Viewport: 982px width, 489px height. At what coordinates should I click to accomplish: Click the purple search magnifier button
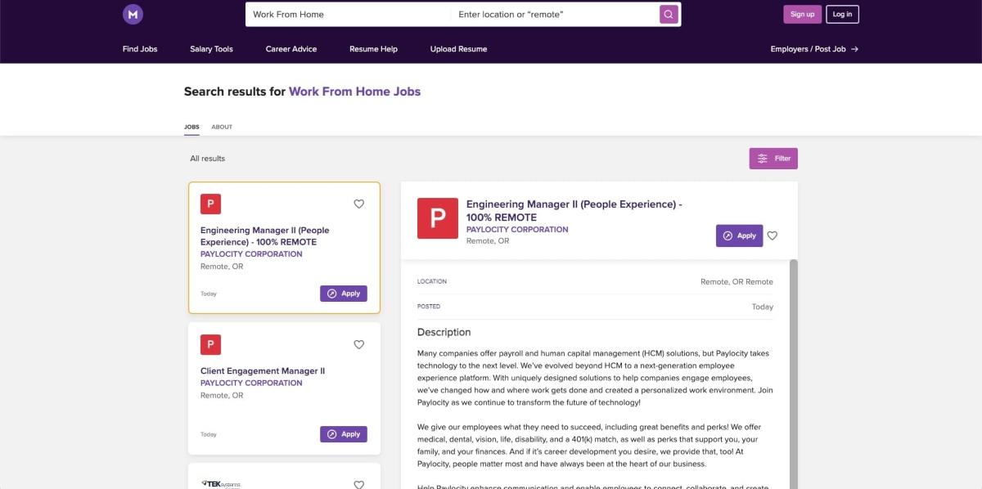(x=669, y=14)
